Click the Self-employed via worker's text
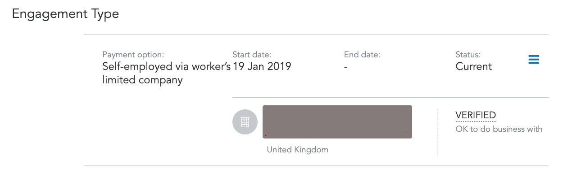The width and height of the screenshot is (563, 173). coord(167,67)
